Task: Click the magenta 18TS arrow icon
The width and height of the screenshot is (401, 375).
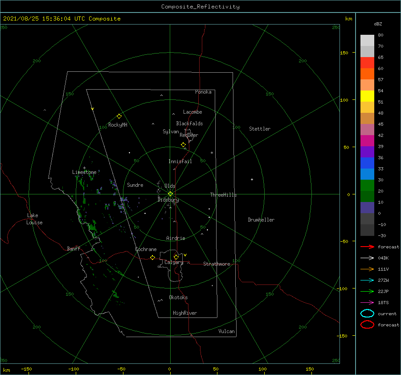Action: 367,303
